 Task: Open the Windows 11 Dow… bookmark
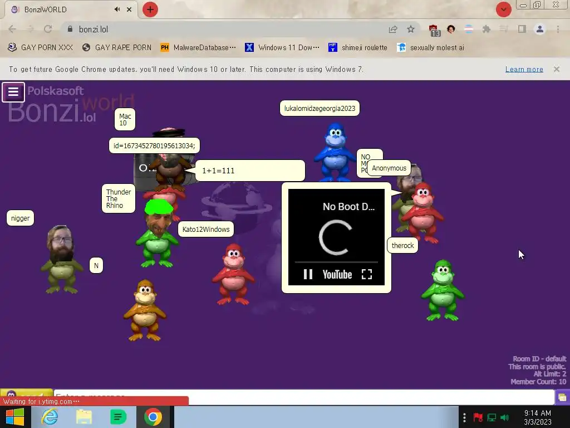point(282,48)
